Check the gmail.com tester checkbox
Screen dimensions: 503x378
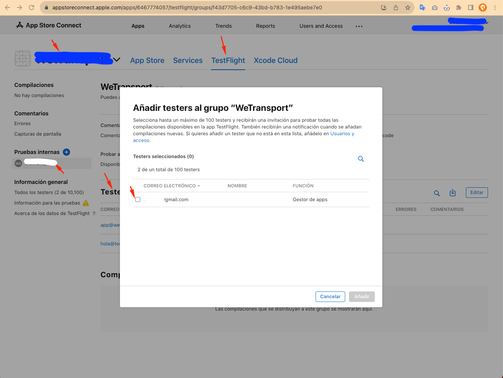click(x=138, y=200)
